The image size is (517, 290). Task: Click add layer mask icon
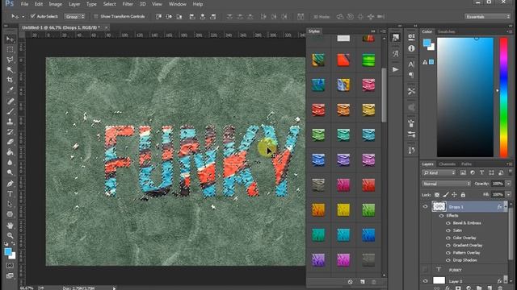pyautogui.click(x=458, y=288)
